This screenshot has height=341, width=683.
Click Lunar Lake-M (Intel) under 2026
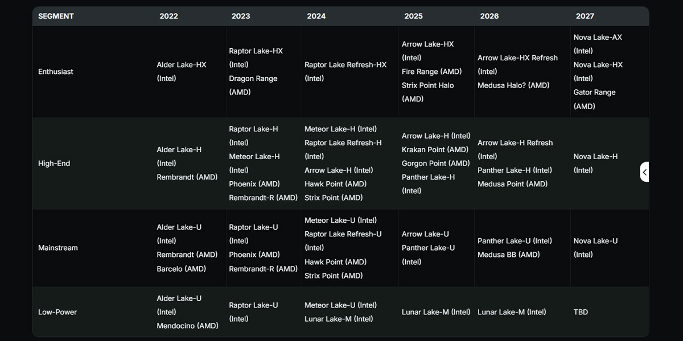coord(512,312)
